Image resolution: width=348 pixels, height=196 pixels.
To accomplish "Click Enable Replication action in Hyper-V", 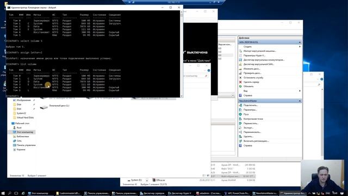I will pos(256,141).
